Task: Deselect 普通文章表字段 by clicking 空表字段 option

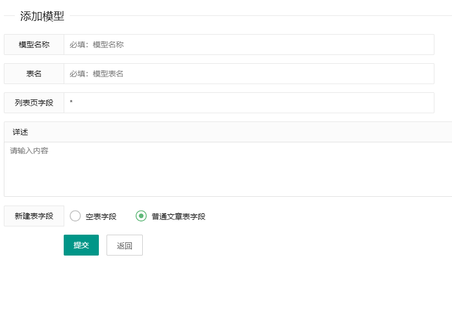Action: click(x=75, y=217)
